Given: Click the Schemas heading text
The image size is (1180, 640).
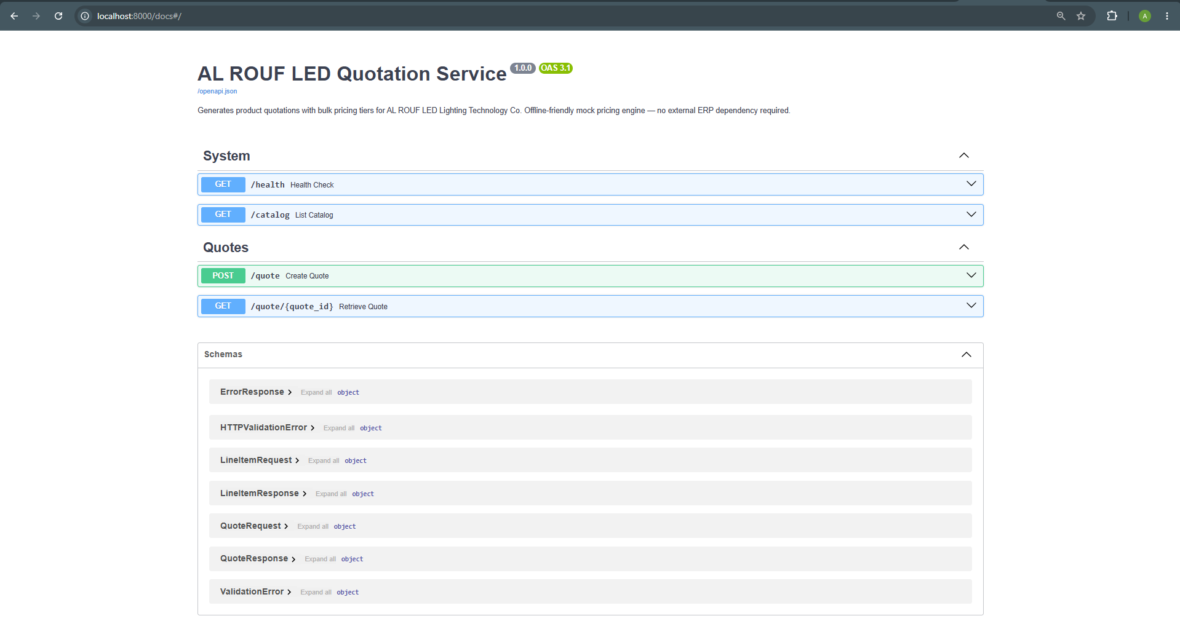Looking at the screenshot, I should click(223, 354).
